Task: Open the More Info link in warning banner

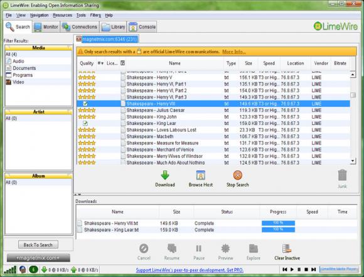Action: pos(233,52)
